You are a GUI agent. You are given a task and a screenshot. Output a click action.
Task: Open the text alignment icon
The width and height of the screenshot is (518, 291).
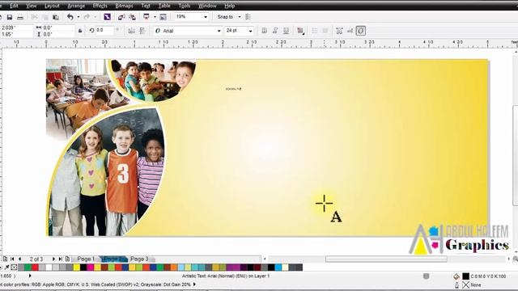[300, 31]
